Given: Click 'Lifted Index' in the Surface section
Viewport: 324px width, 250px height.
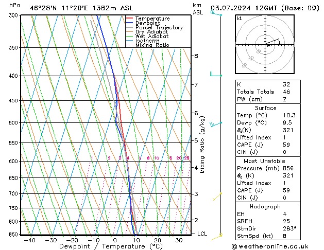Looking at the screenshot, I should click(x=254, y=137).
